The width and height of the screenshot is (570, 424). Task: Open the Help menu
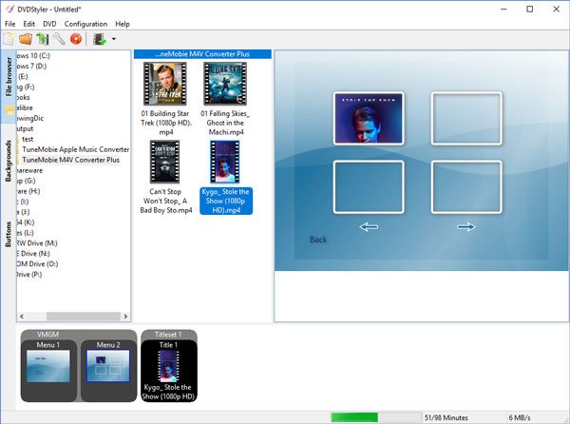(x=123, y=24)
